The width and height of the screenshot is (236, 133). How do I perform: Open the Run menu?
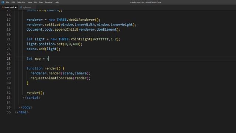(x=41, y=2)
